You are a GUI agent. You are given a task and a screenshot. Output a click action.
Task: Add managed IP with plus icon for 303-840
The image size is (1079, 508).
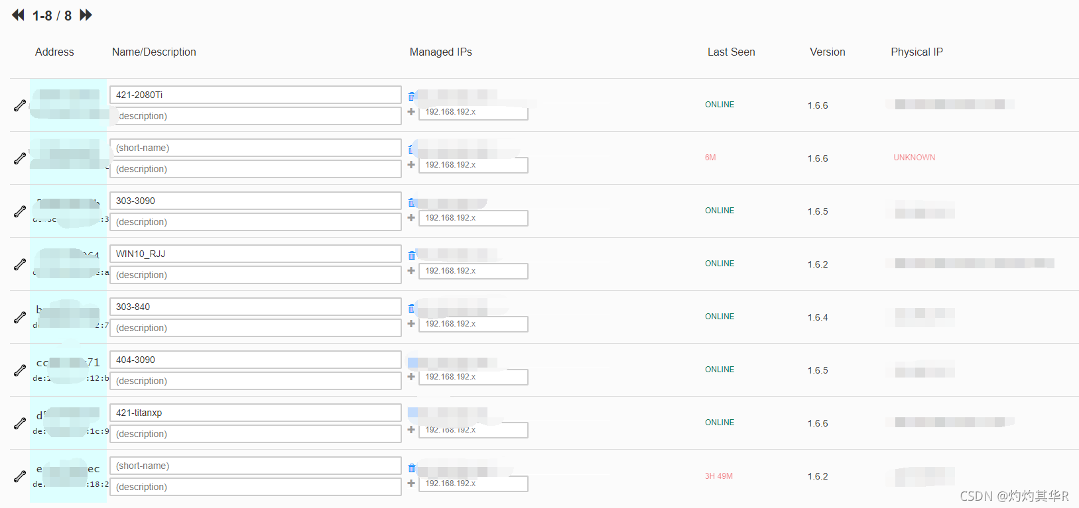(x=411, y=324)
